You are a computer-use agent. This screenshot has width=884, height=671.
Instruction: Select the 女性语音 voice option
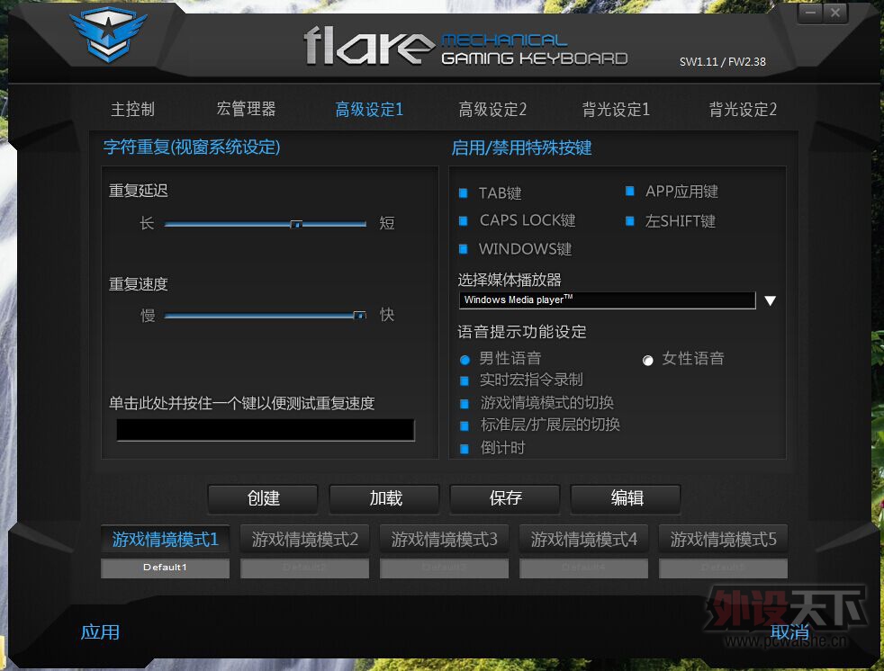[x=647, y=360]
